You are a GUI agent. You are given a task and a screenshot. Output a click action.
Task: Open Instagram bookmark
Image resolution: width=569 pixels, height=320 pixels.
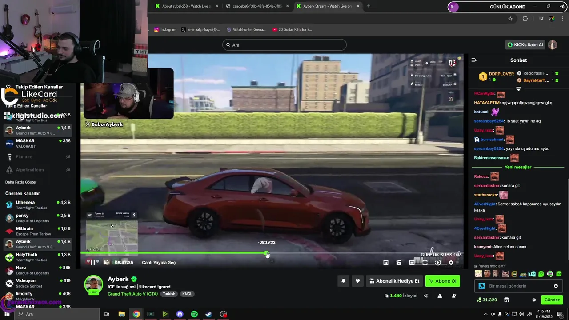[165, 30]
